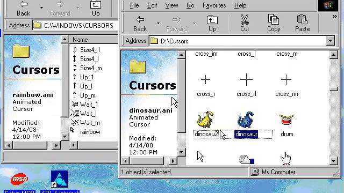Click the cross_im file label

pos(206,54)
